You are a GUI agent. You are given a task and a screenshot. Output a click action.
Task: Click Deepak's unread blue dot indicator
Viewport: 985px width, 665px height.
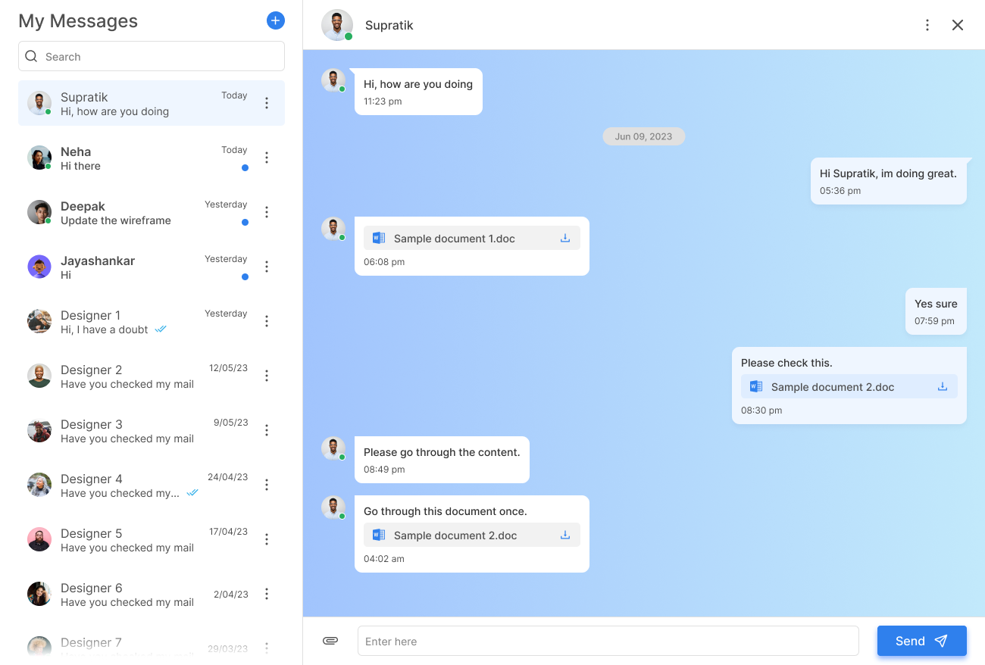coord(245,222)
